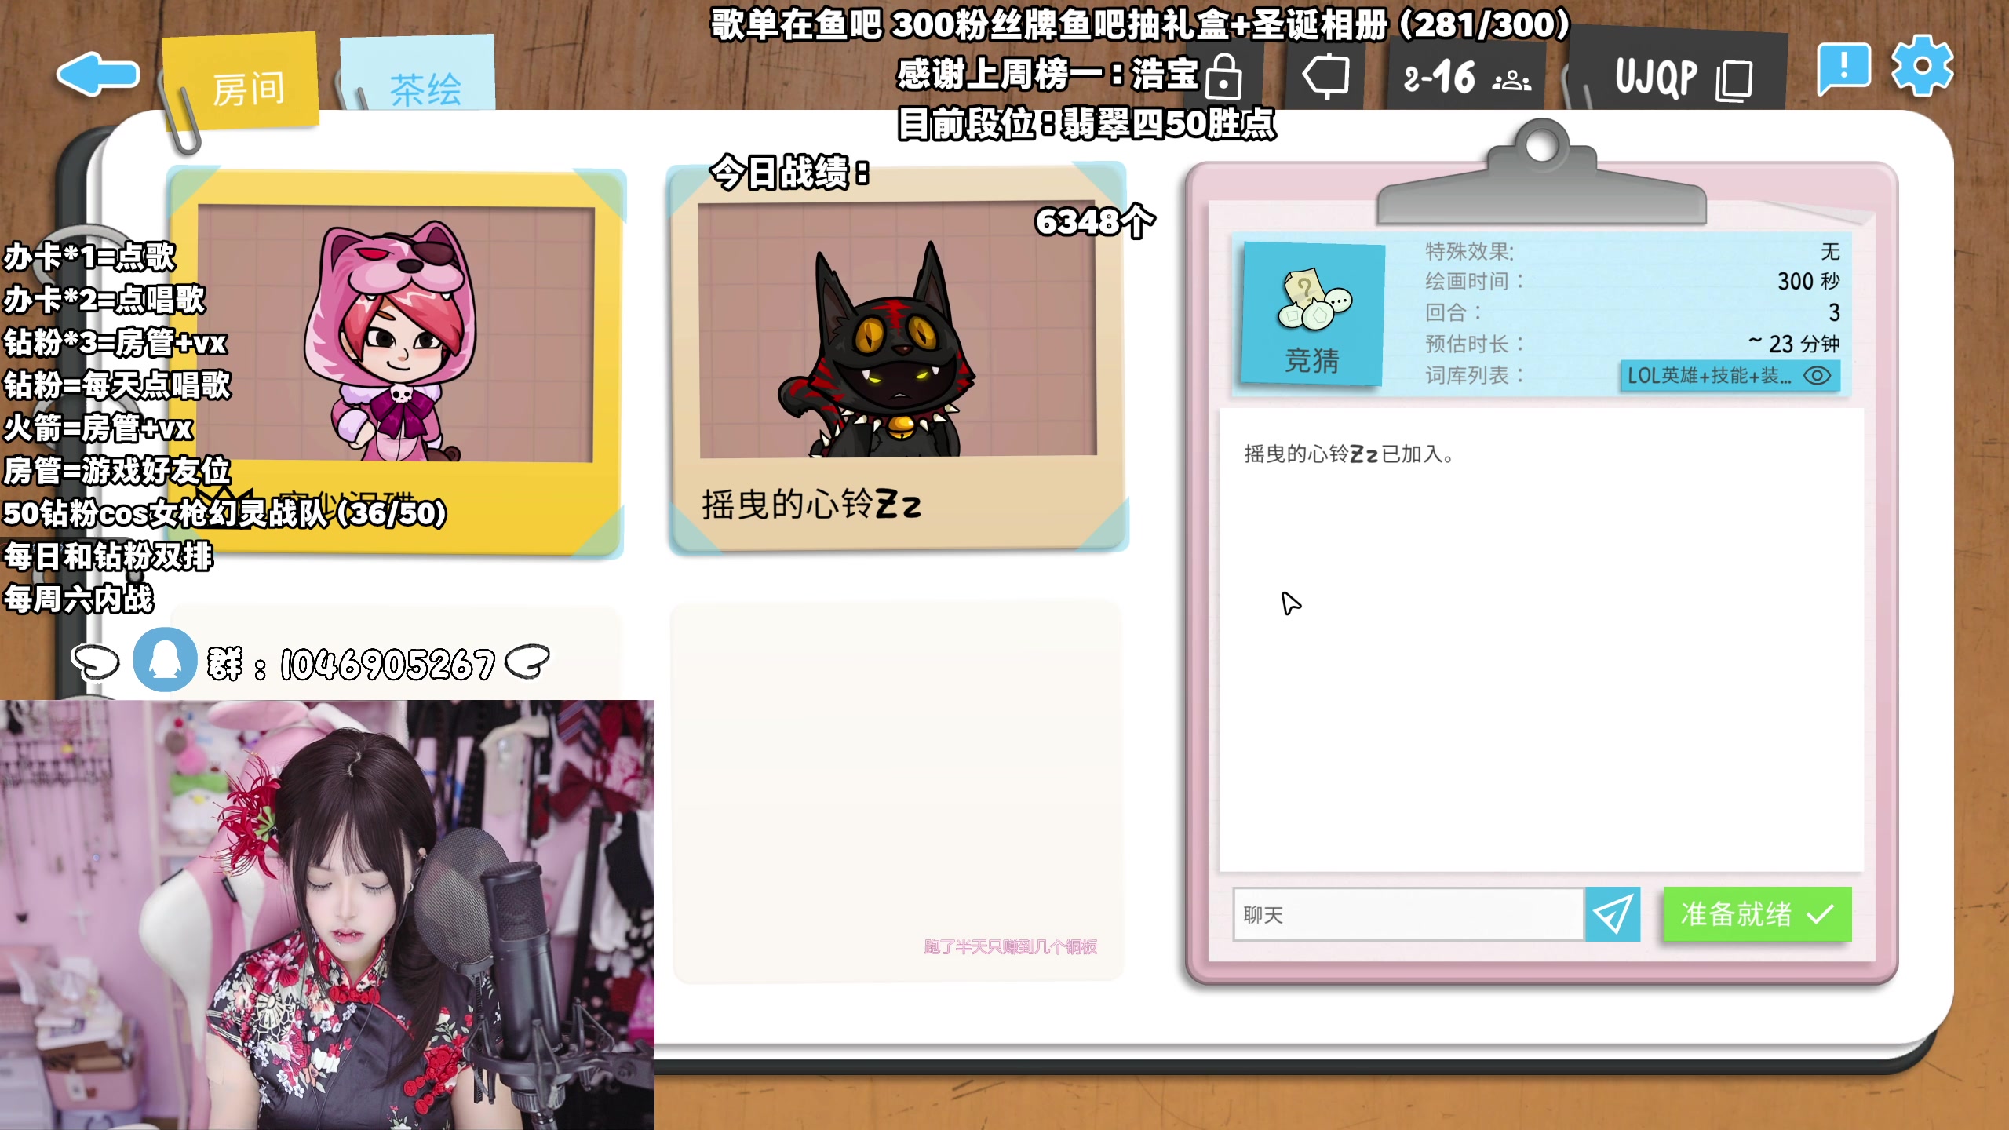Toggle word list visibility eye icon
The height and width of the screenshot is (1130, 2009).
pos(1818,376)
